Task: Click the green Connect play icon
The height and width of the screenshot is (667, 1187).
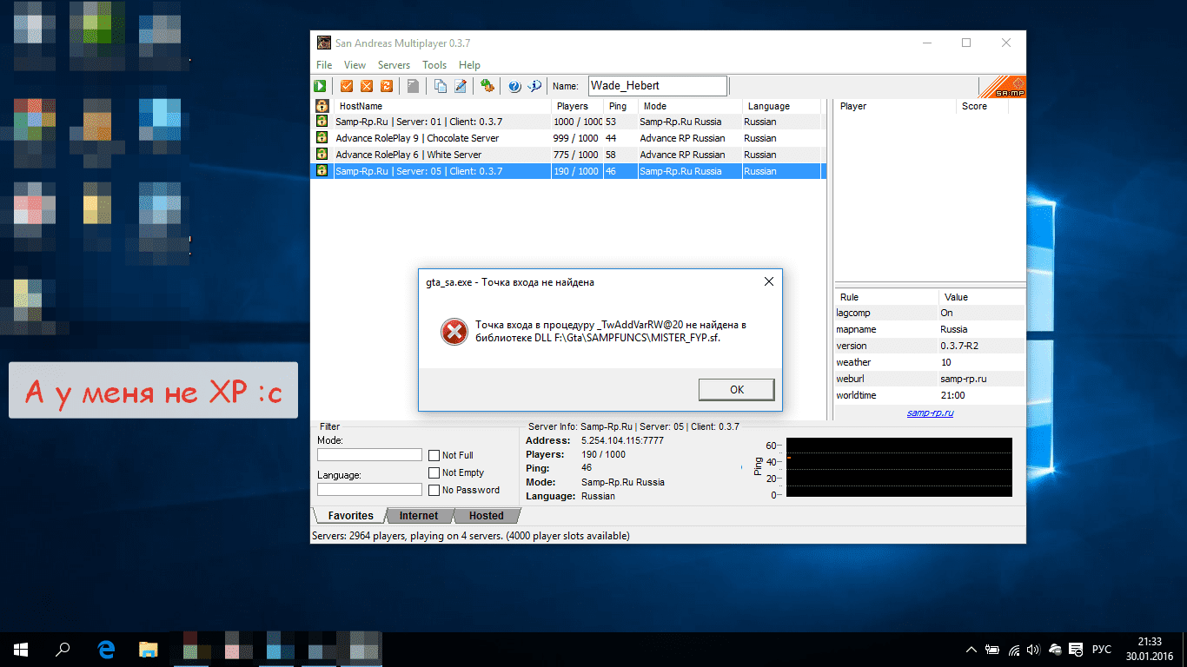Action: tap(321, 86)
